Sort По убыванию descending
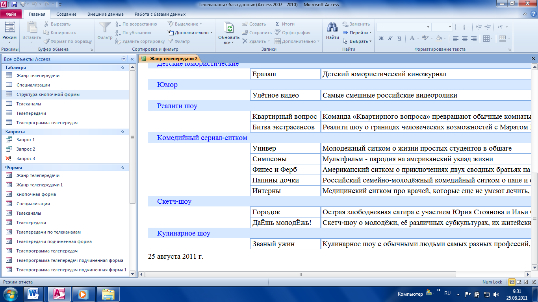538x302 pixels. pos(133,33)
